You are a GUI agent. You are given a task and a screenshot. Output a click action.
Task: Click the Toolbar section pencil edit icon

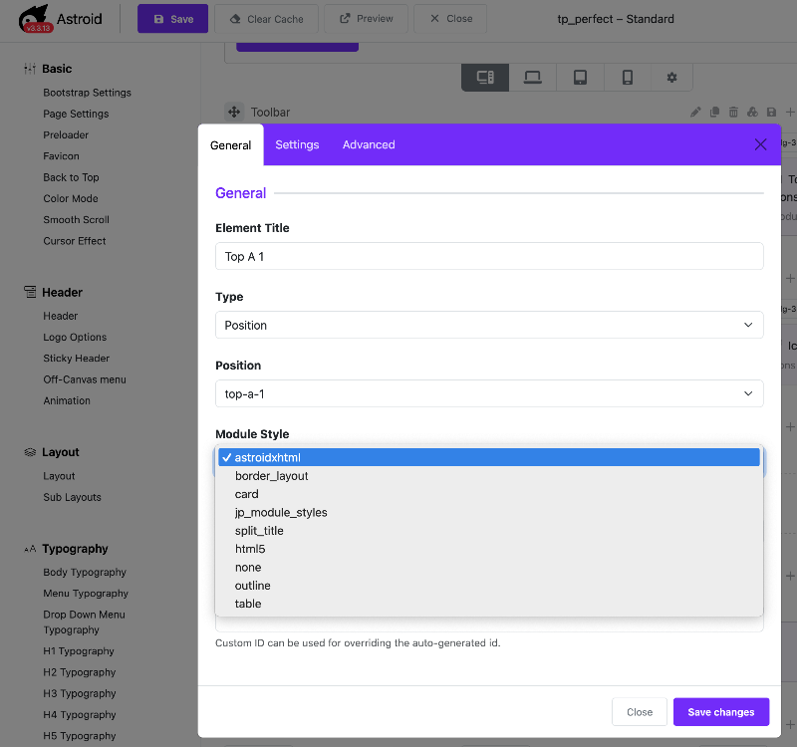coord(696,113)
